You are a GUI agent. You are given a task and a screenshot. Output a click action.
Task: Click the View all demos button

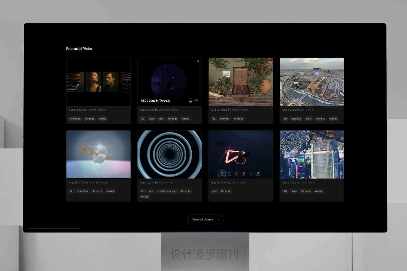pos(205,220)
